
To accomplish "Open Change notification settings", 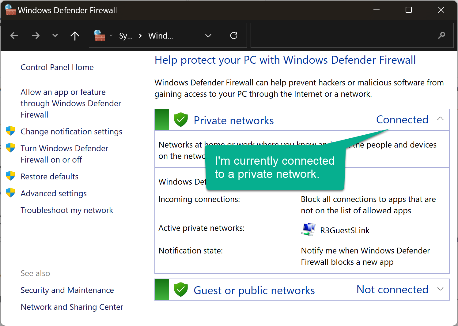I will pos(71,132).
